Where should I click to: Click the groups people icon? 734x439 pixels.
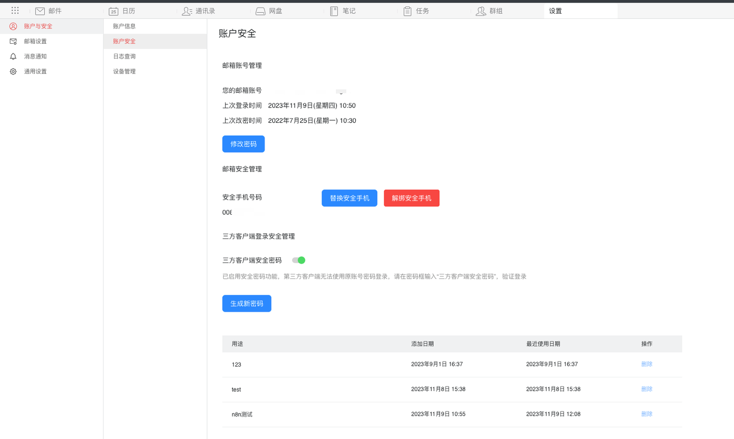(x=481, y=11)
